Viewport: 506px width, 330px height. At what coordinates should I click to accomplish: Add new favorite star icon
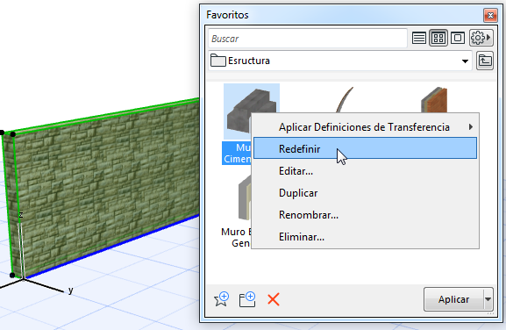coord(221,299)
